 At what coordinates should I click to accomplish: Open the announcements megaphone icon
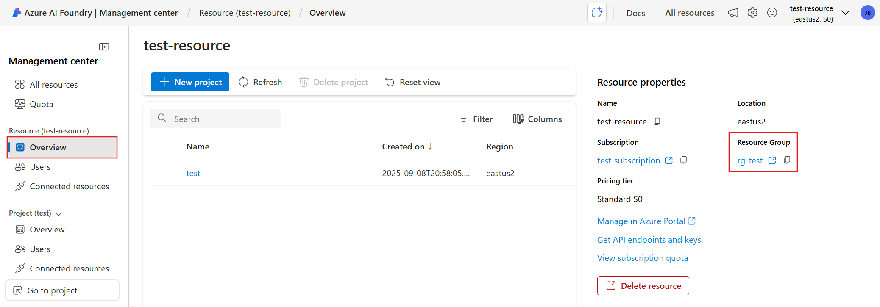(x=733, y=13)
